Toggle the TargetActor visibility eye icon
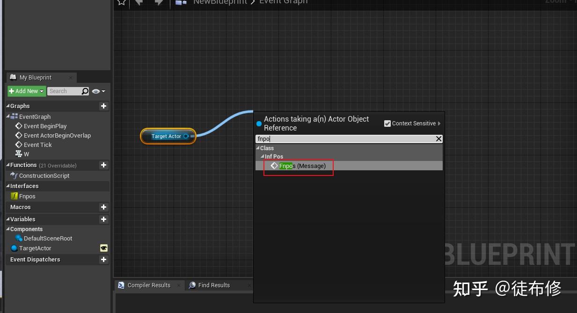The height and width of the screenshot is (313, 577). pyautogui.click(x=104, y=248)
